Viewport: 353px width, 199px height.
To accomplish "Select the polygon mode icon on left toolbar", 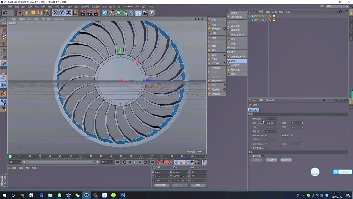I will (3, 63).
